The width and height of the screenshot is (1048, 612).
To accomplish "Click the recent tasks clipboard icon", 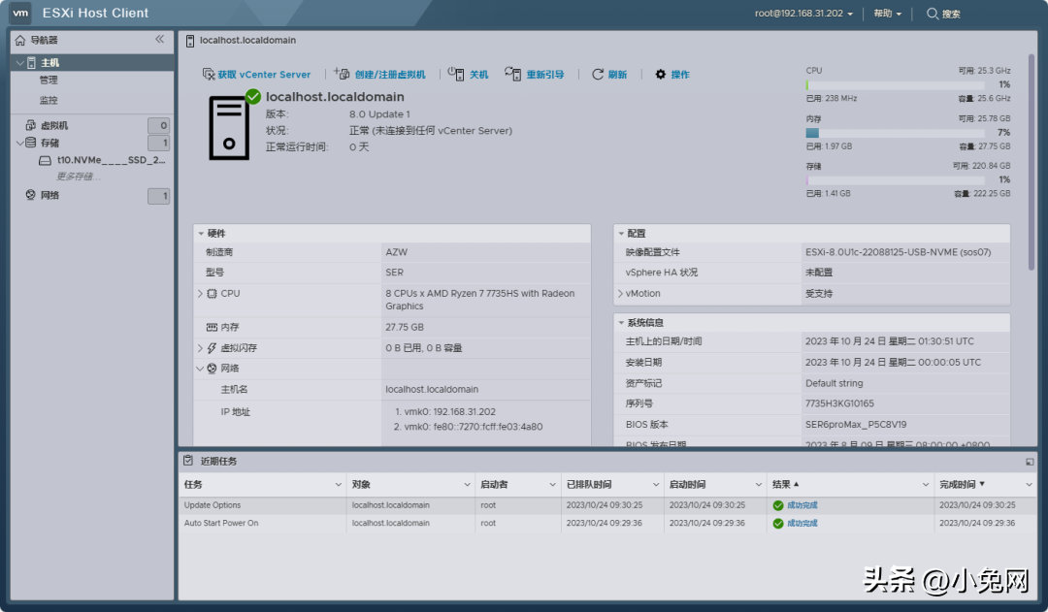I will pyautogui.click(x=188, y=461).
